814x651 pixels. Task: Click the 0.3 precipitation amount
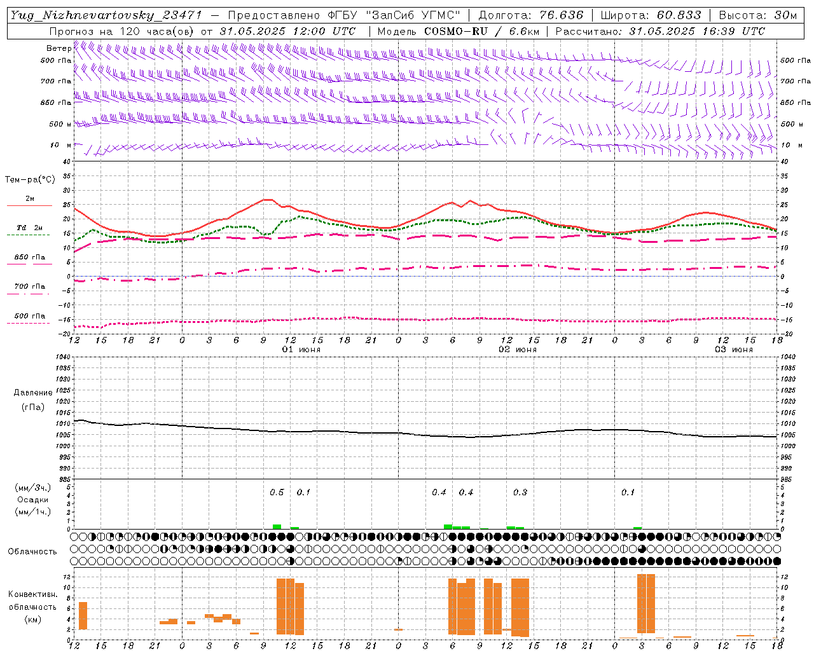[520, 493]
